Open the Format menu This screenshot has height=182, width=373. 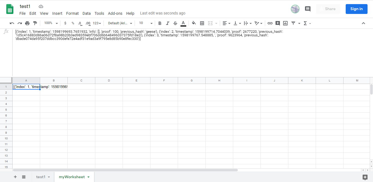click(72, 13)
